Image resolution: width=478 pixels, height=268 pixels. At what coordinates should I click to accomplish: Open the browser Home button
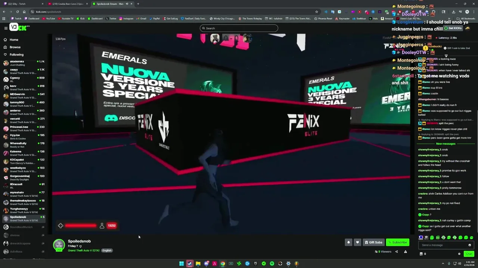(x=24, y=12)
